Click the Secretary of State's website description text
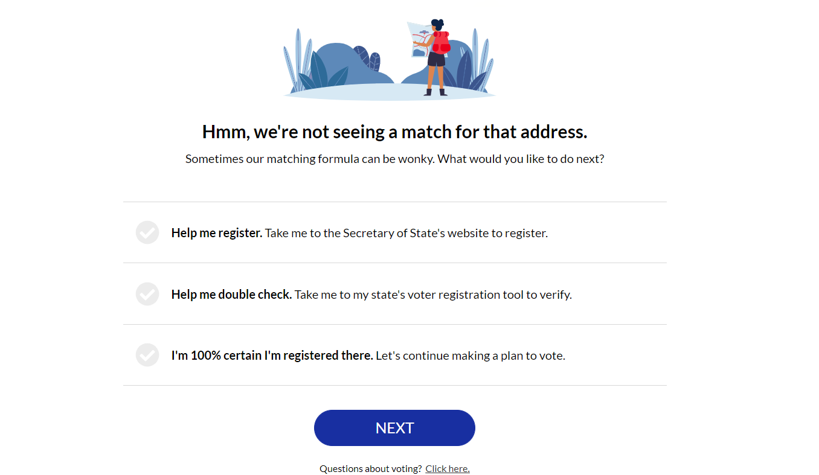Screen dimensions: 819x475 tap(406, 233)
